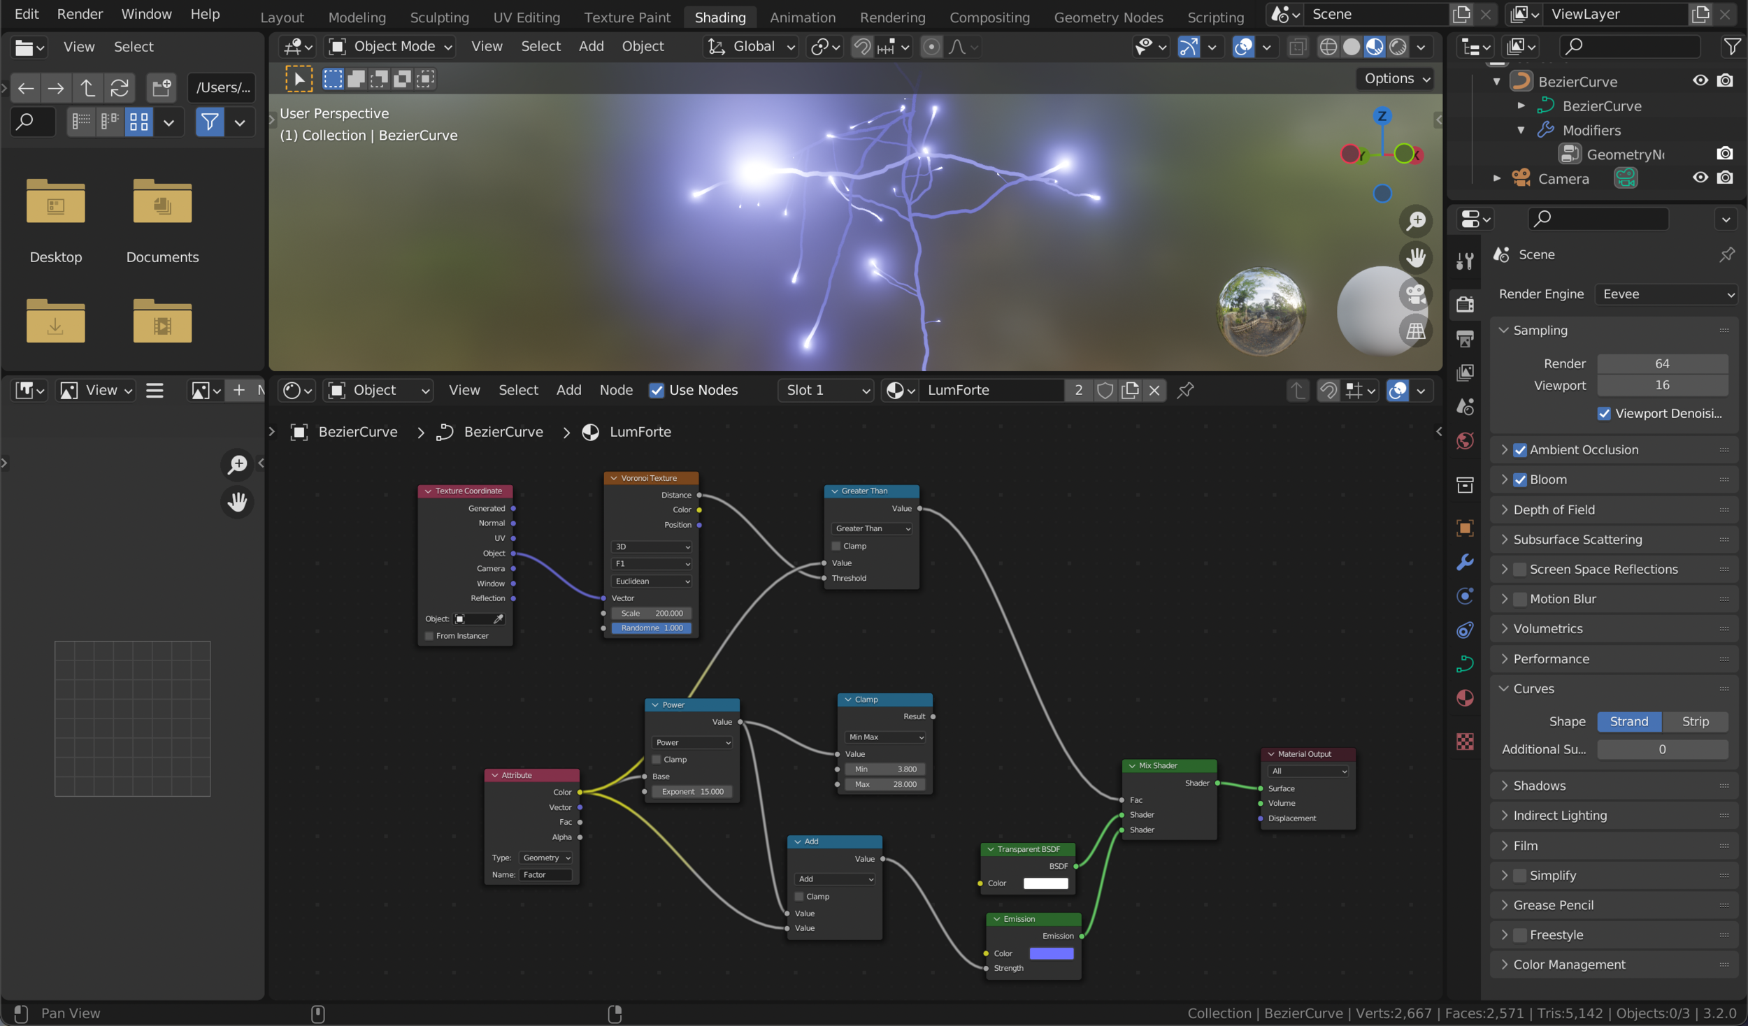The height and width of the screenshot is (1026, 1748).
Task: Click the Emission node blue color swatch
Action: coord(1051,953)
